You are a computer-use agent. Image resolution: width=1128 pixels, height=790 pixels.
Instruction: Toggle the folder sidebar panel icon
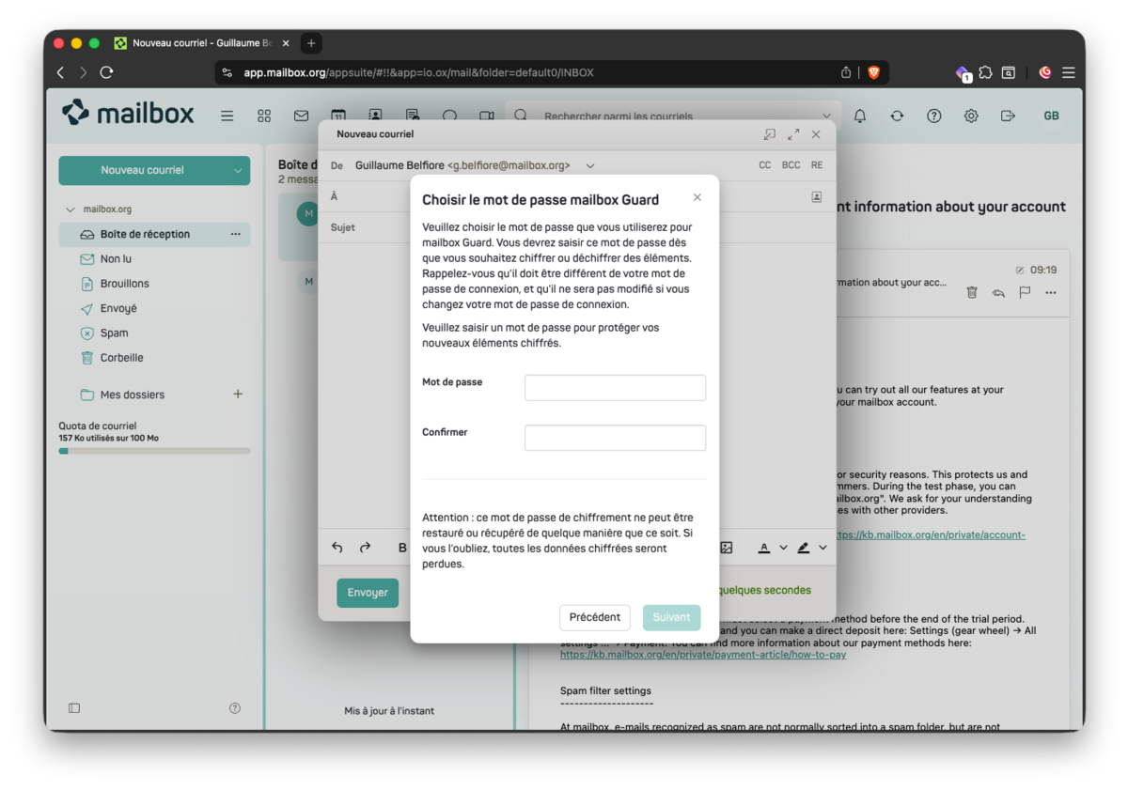74,708
